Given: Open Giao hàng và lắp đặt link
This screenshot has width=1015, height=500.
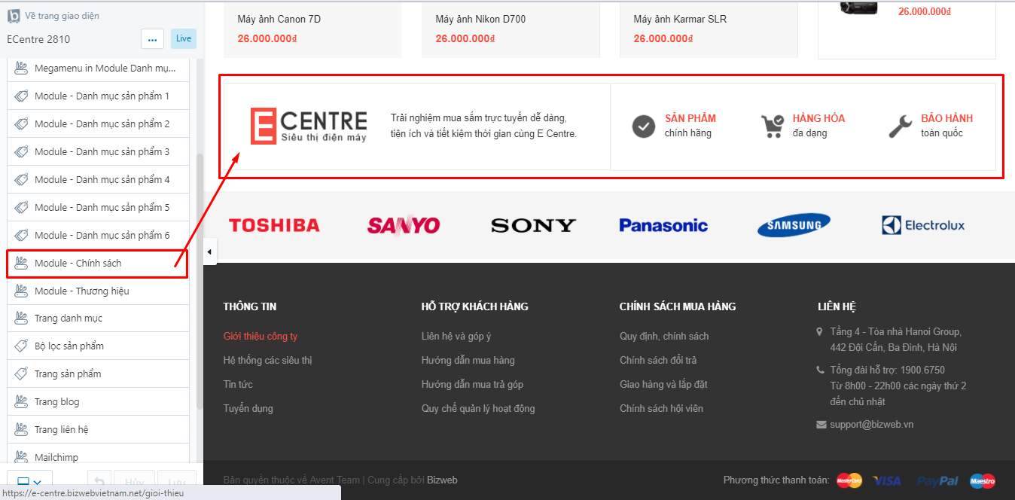Looking at the screenshot, I should click(x=663, y=385).
